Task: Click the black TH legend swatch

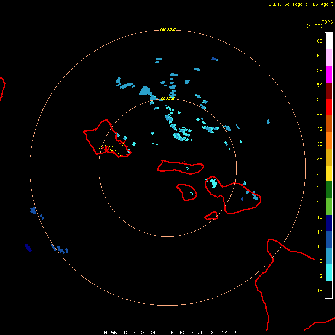Action: pyautogui.click(x=329, y=290)
